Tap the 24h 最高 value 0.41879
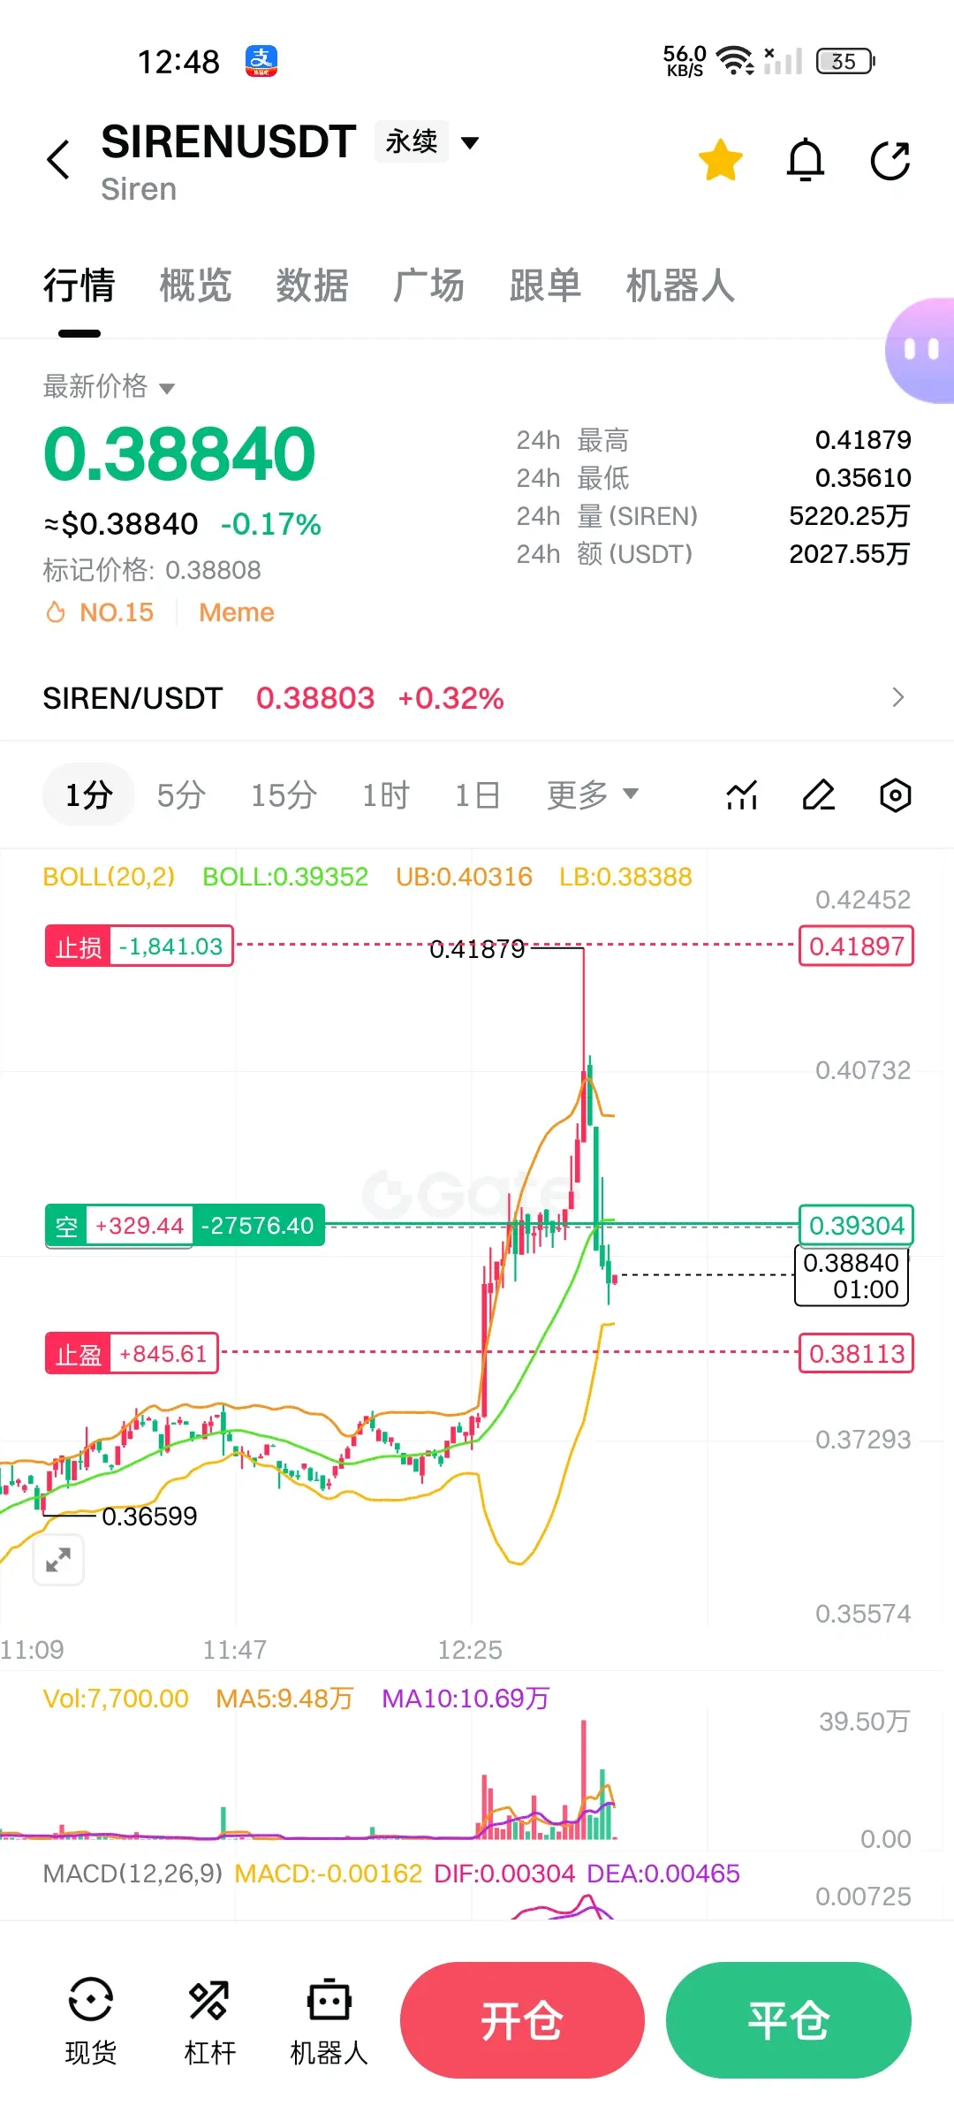 tap(863, 439)
